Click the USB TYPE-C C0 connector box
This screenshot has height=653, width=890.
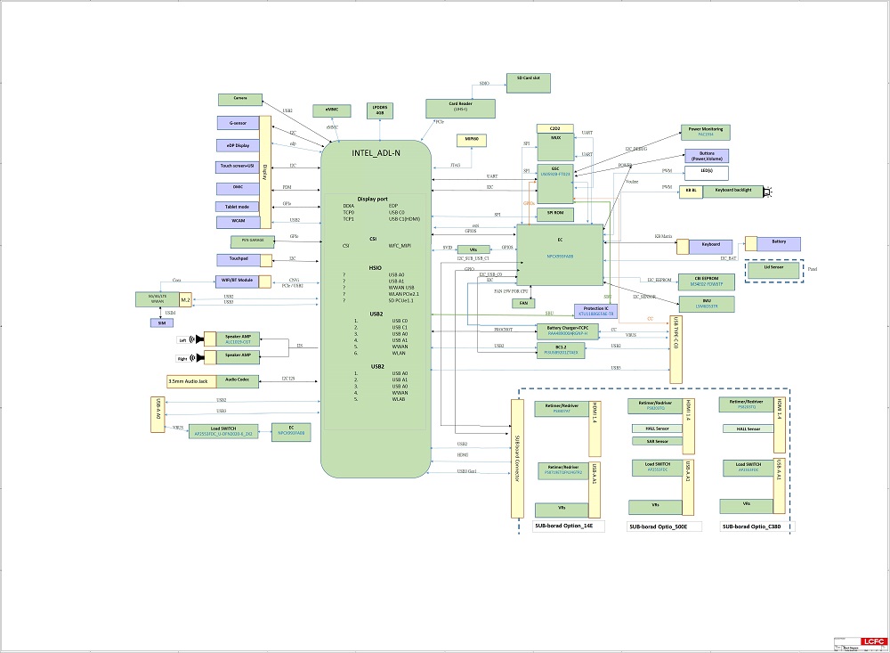tap(676, 349)
